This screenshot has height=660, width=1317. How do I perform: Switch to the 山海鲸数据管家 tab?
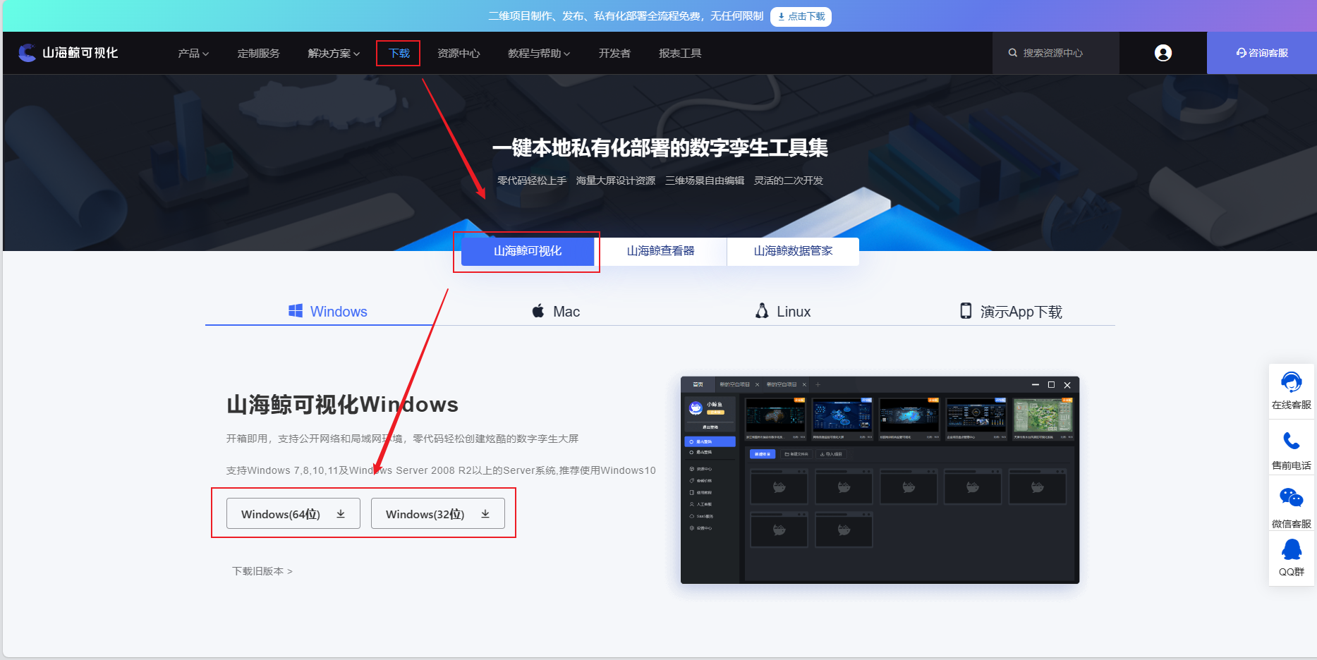coord(793,252)
